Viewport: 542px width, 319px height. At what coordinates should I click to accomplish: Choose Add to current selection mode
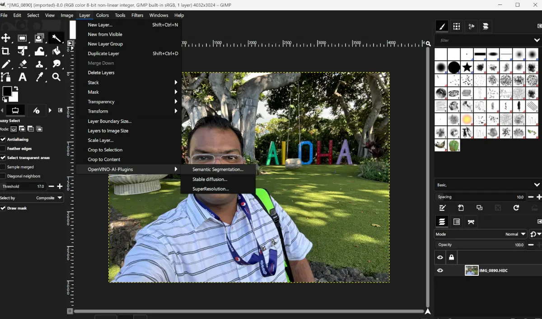[22, 129]
